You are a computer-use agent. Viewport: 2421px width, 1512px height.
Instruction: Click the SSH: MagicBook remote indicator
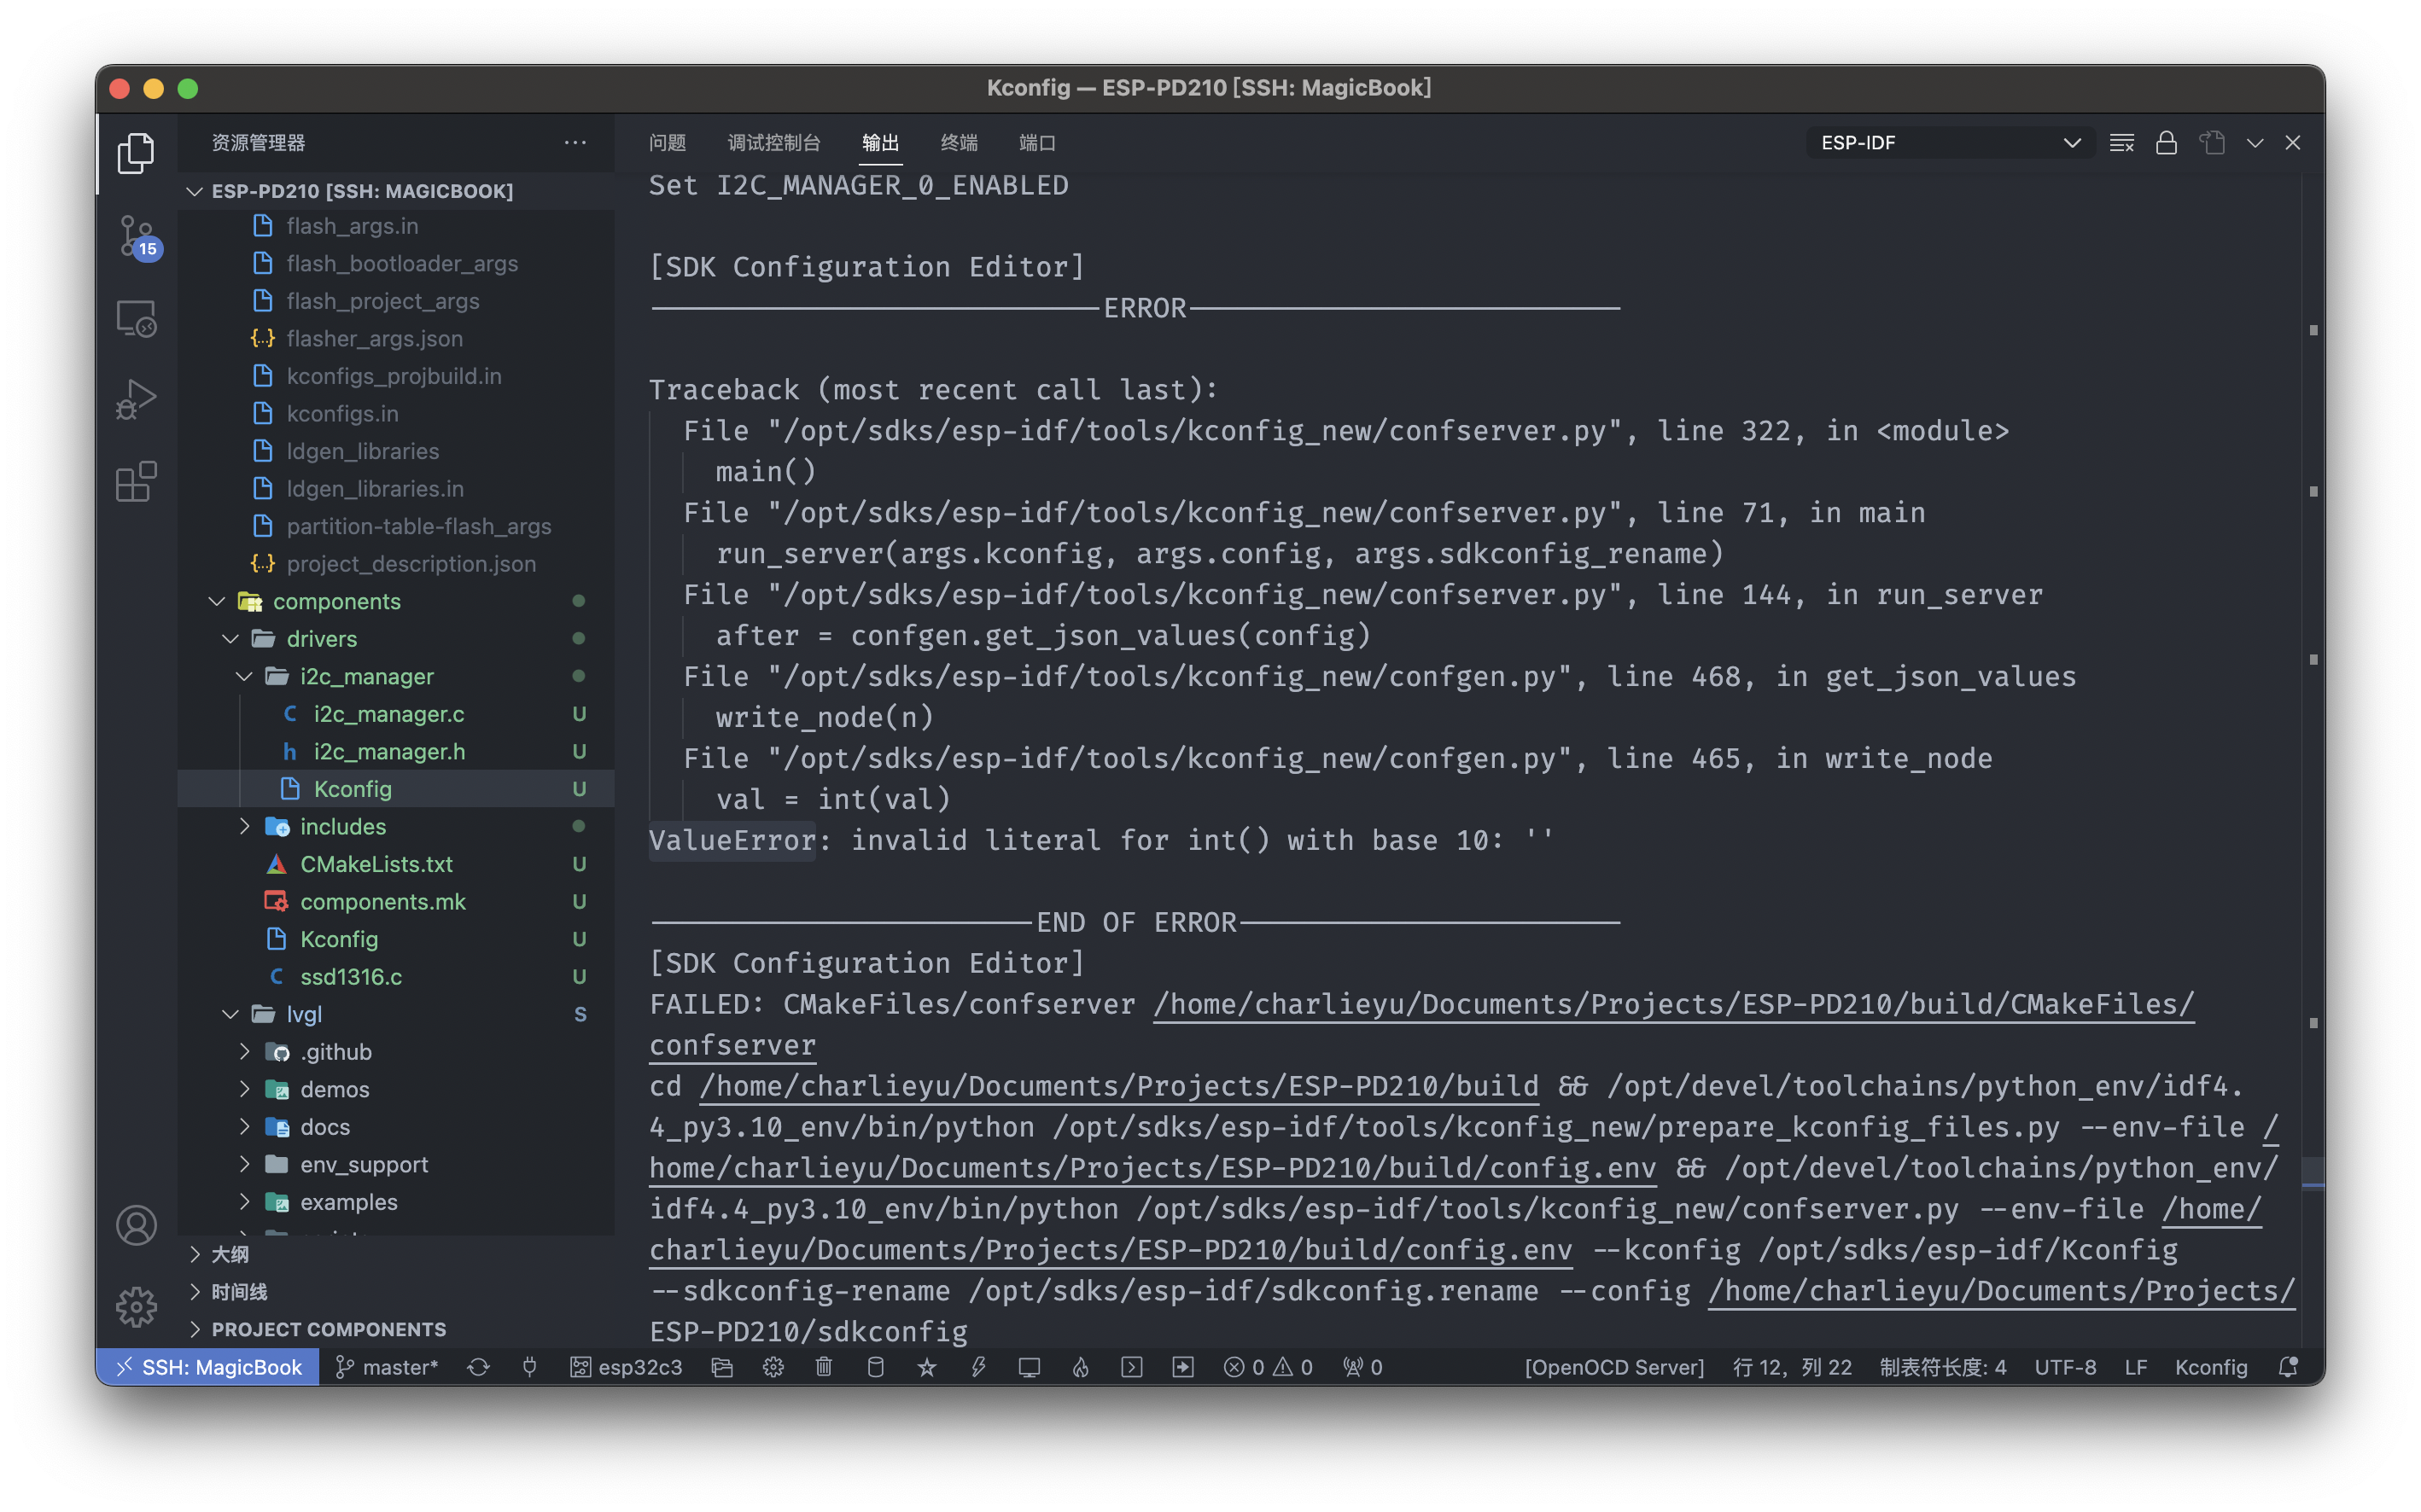tap(208, 1367)
